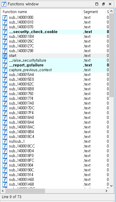This screenshot has width=116, height=202.
Task: Click function icon beside __report_gsfailure
Action: tap(5, 65)
